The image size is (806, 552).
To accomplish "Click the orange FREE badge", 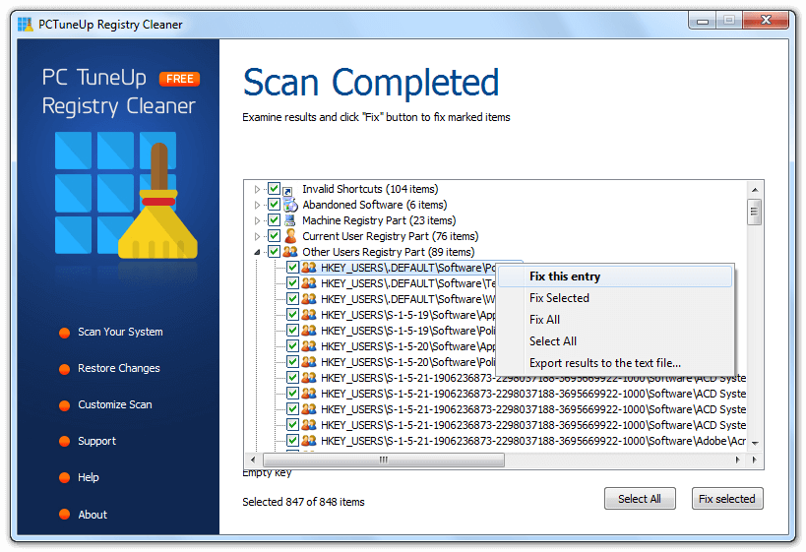I will (179, 79).
